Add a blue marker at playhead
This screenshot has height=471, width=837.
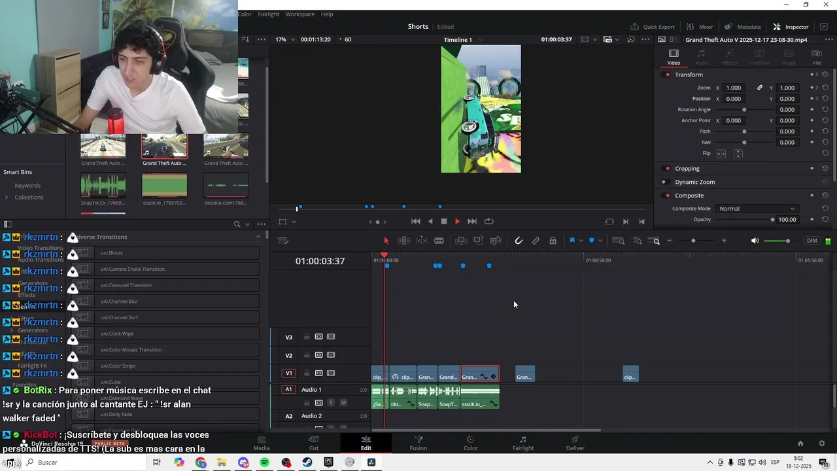pyautogui.click(x=592, y=241)
